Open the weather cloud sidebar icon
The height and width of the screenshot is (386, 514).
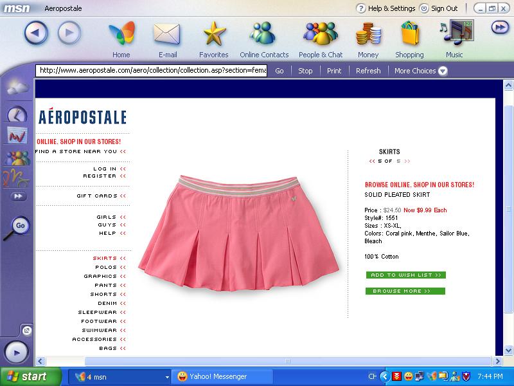(18, 87)
